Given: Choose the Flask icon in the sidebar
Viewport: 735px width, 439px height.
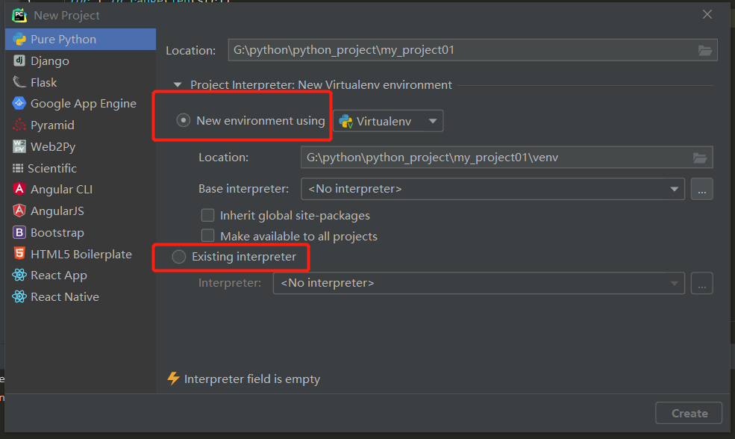Looking at the screenshot, I should (19, 82).
